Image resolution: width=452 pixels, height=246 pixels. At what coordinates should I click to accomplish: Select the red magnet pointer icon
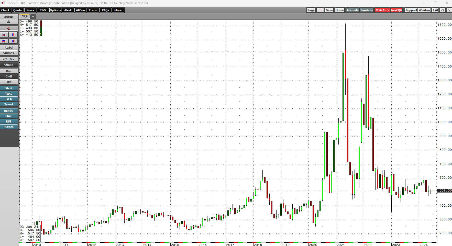click(x=9, y=28)
